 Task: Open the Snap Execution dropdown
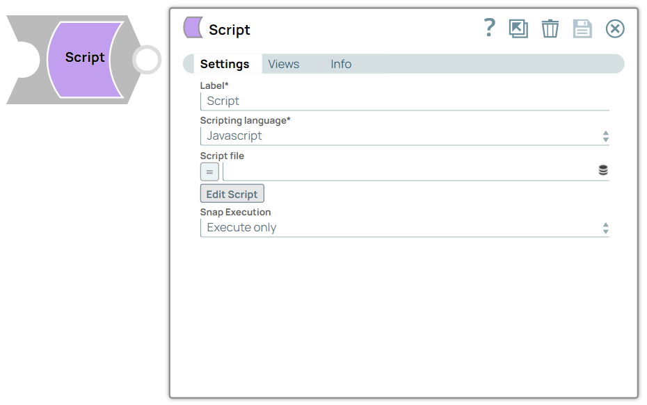(404, 228)
